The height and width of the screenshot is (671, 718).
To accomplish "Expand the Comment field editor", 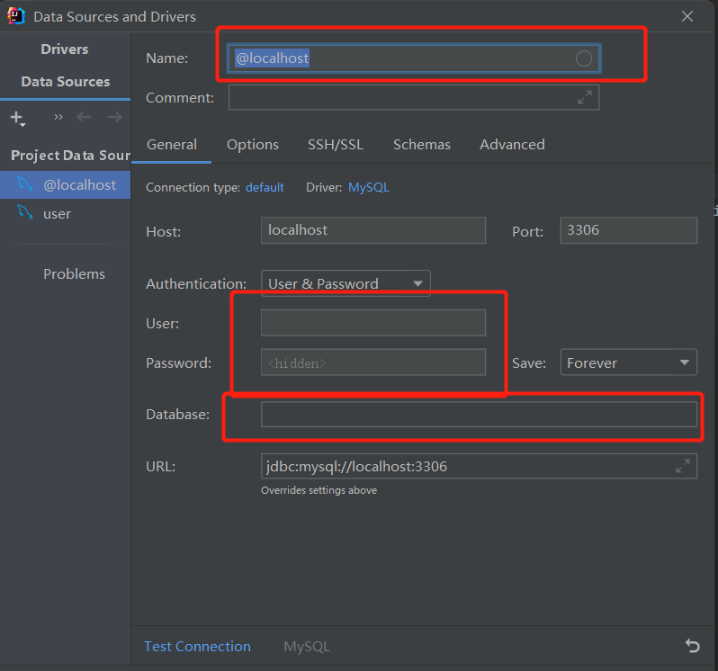I will [585, 97].
